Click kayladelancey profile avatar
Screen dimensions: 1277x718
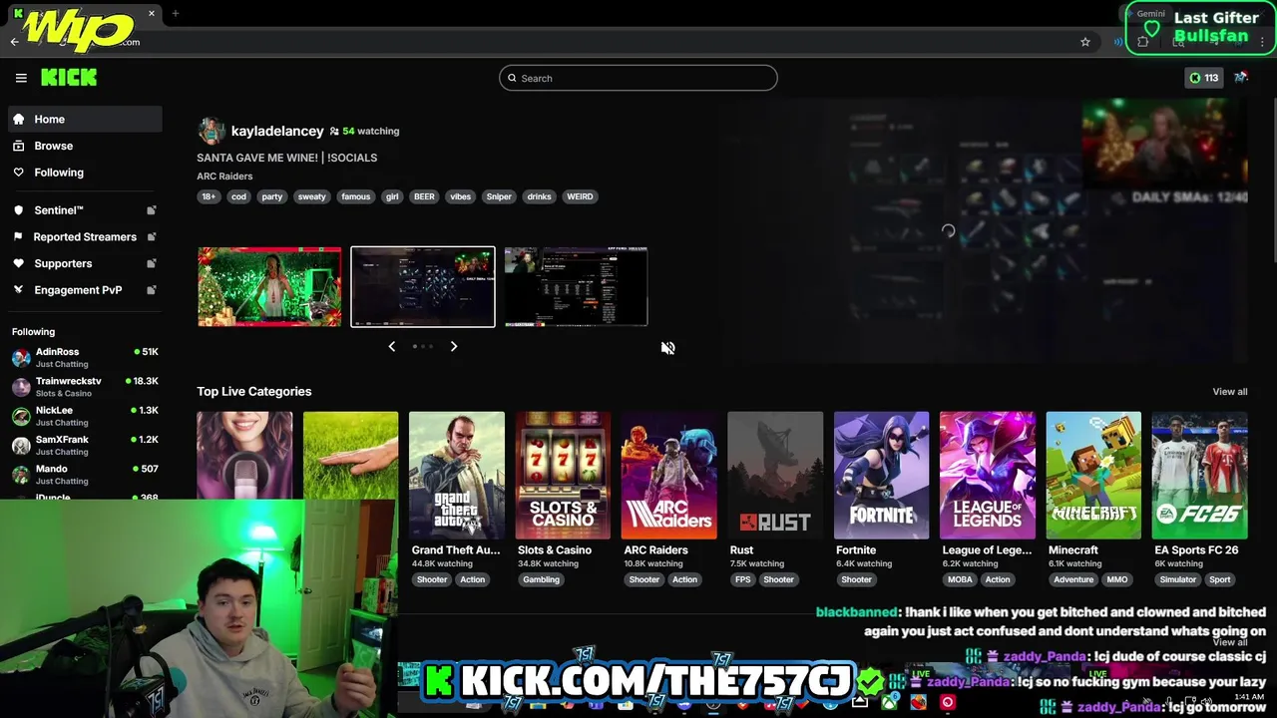[x=211, y=131]
